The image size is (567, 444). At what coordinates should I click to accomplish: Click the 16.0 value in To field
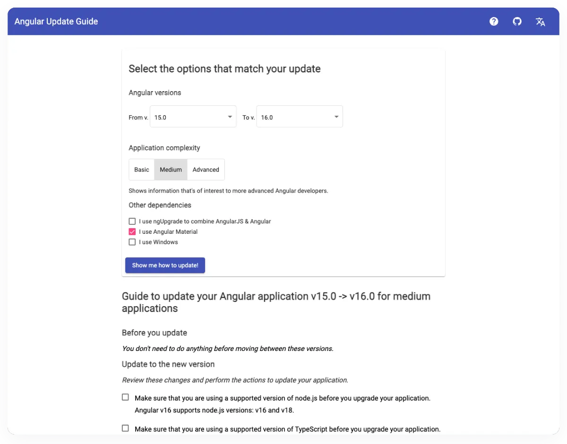coord(267,118)
